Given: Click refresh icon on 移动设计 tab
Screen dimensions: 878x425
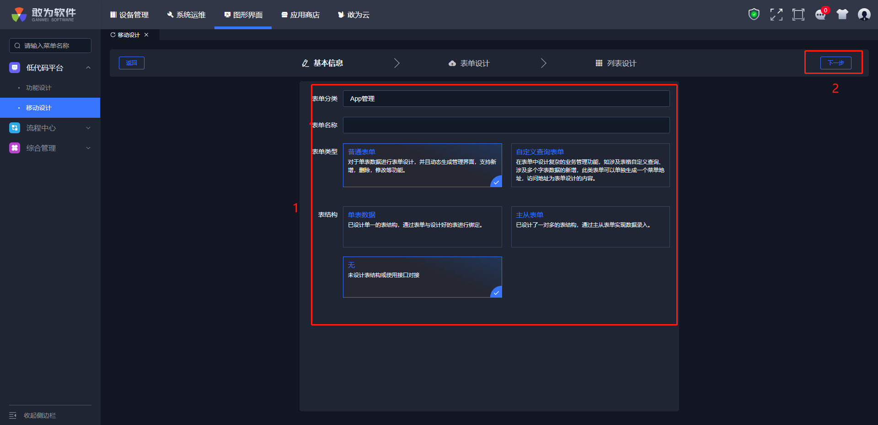Looking at the screenshot, I should 113,35.
